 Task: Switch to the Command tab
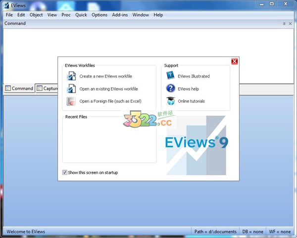click(x=19, y=88)
